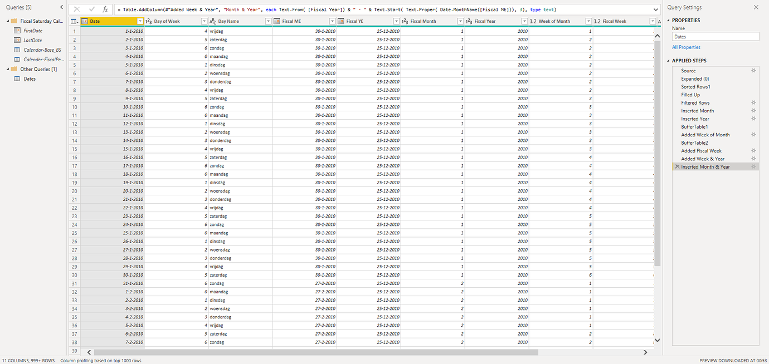Delete the Inserted Month & Year step
The image size is (769, 364).
tap(677, 166)
